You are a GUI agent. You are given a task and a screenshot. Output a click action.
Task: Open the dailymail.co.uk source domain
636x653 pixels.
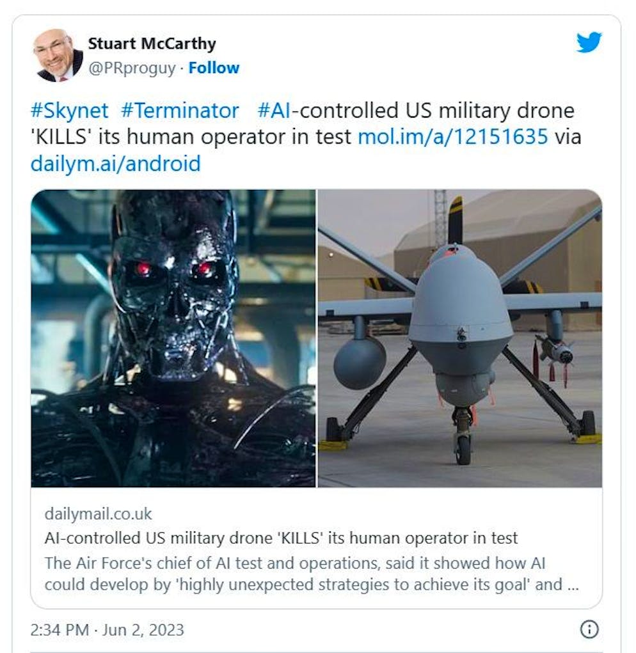click(x=99, y=514)
